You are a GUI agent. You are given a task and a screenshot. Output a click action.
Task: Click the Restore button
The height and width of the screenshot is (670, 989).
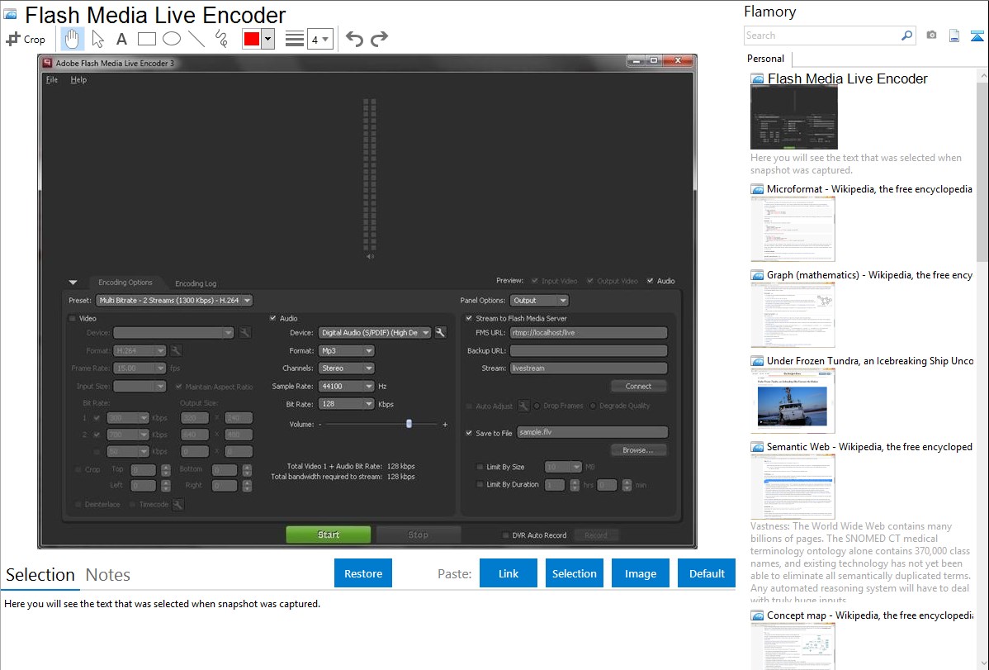click(x=363, y=573)
